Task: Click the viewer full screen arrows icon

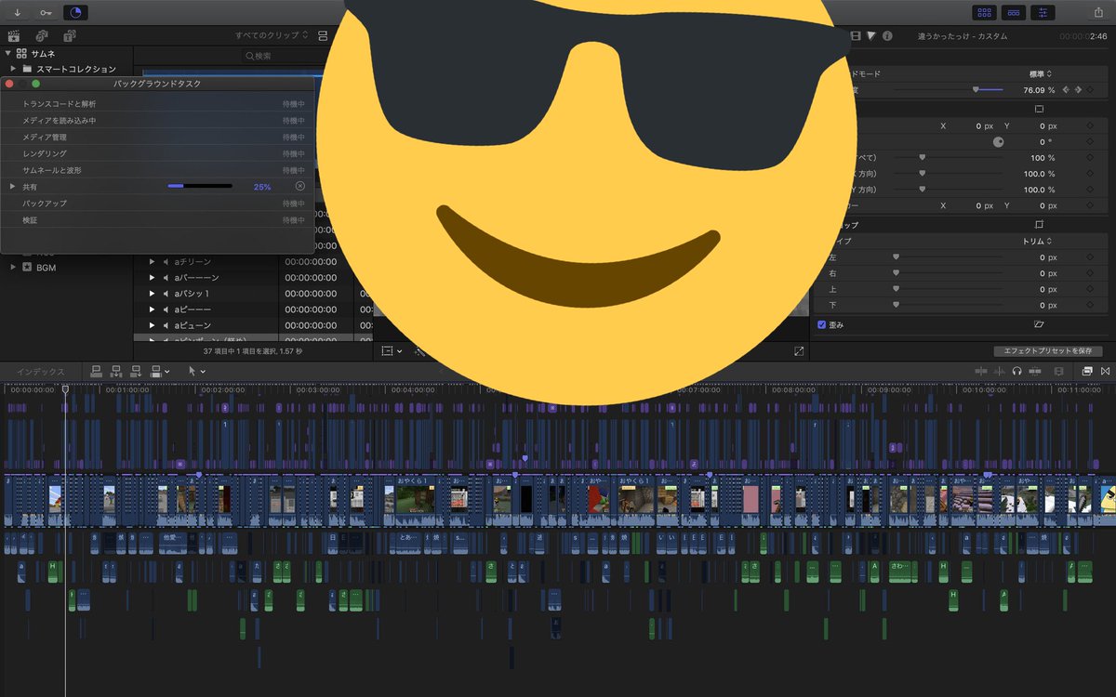Action: (x=798, y=351)
